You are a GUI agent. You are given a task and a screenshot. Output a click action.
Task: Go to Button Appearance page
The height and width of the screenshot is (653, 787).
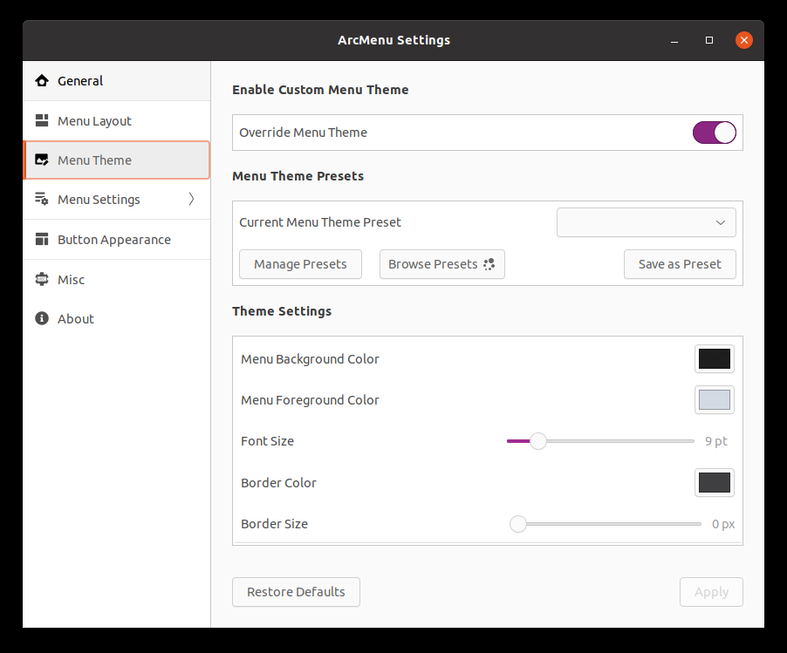point(116,240)
